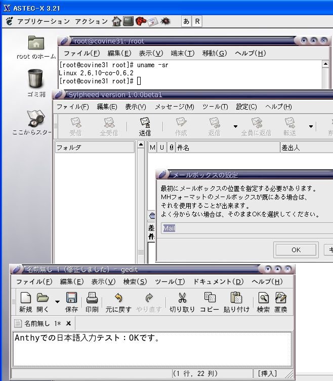Sort by the M mark column header

pyautogui.click(x=152, y=148)
